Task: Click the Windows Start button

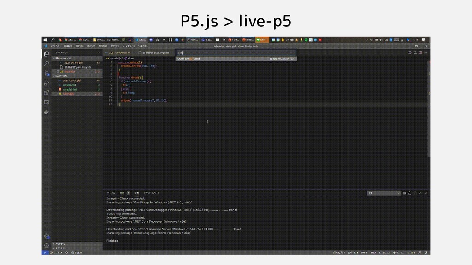Action: pyautogui.click(x=45, y=40)
